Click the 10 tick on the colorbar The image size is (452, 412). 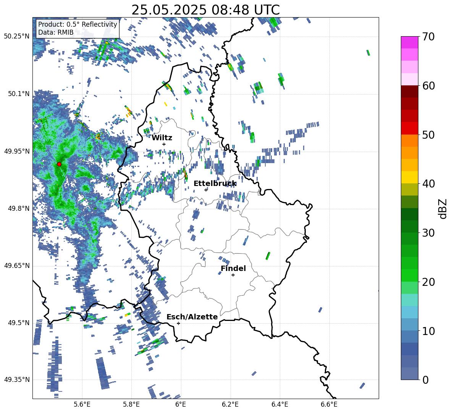[428, 331]
